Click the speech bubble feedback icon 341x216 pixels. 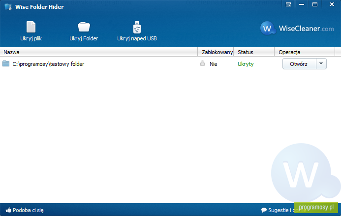coord(264,210)
